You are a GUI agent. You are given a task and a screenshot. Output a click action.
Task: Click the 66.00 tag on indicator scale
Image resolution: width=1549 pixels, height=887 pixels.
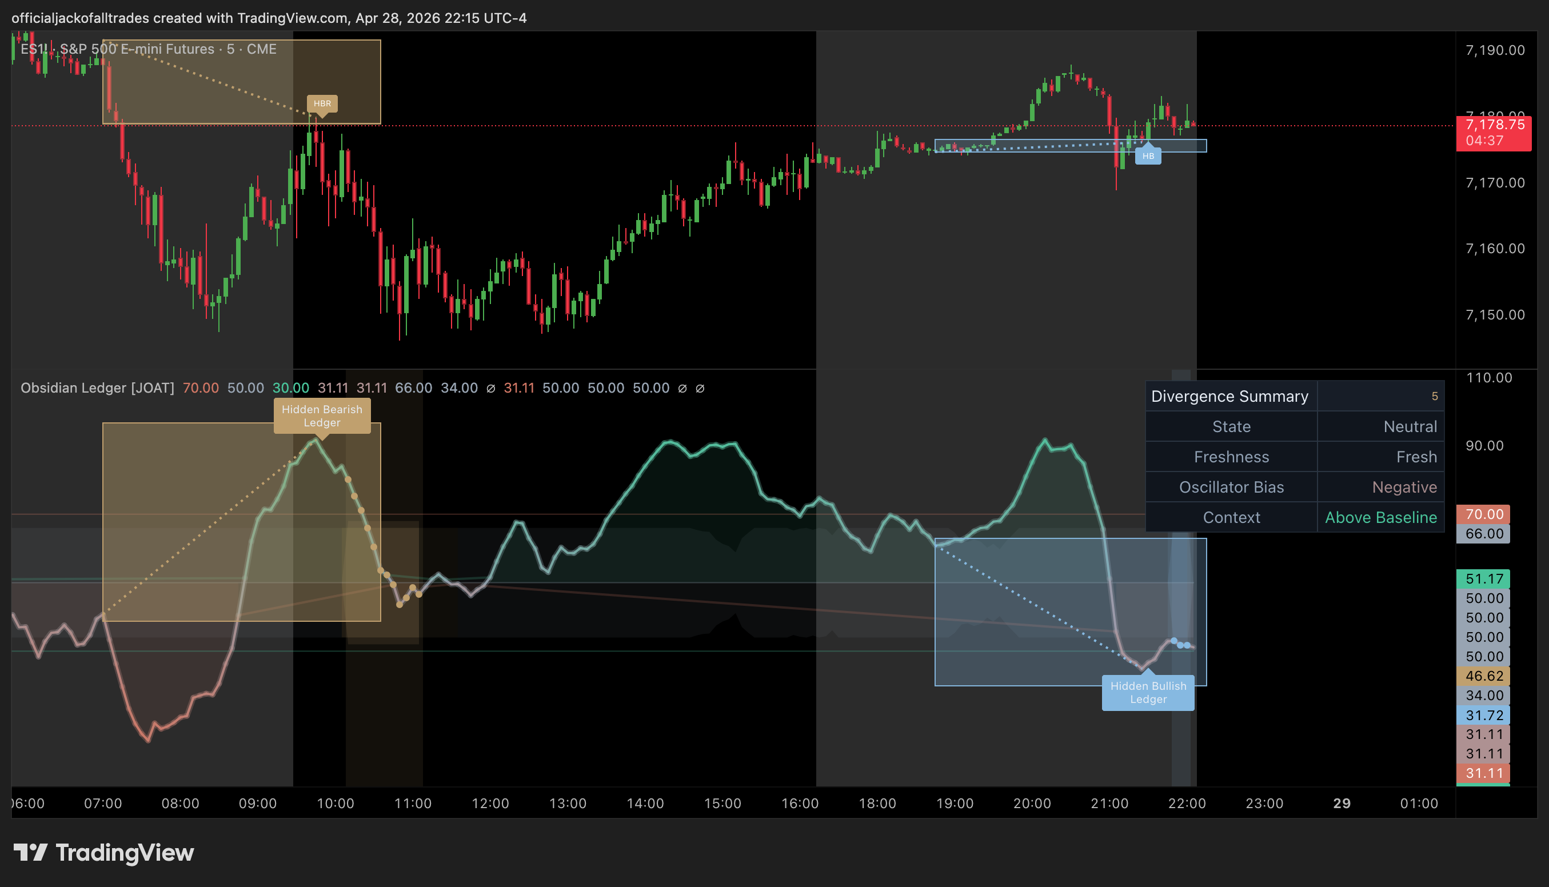1483,534
